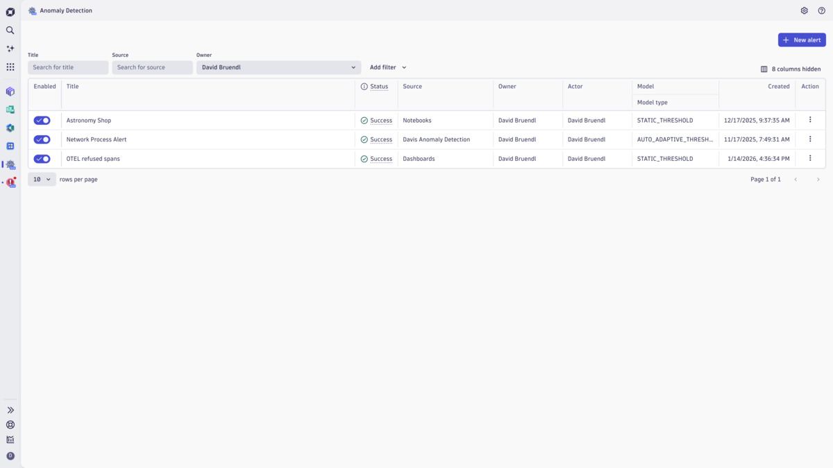Image resolution: width=833 pixels, height=468 pixels.
Task: Change rows per page via the 10 dropdown
Action: tap(42, 179)
